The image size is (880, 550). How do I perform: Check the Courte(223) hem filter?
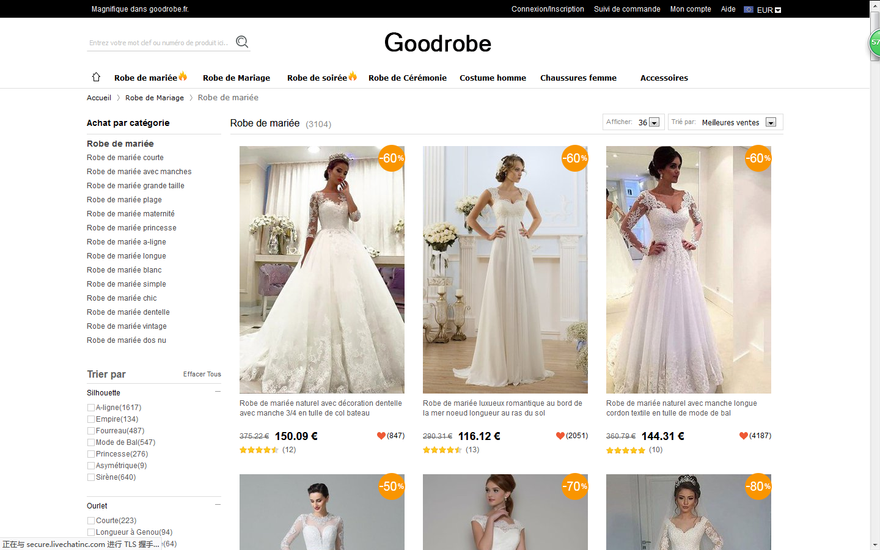tap(90, 521)
